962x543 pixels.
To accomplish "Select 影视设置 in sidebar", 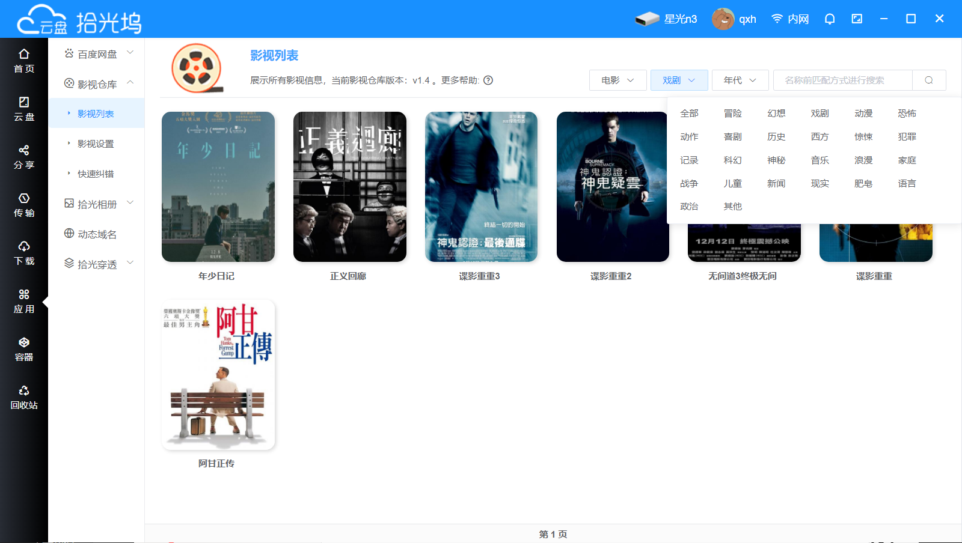I will (96, 144).
